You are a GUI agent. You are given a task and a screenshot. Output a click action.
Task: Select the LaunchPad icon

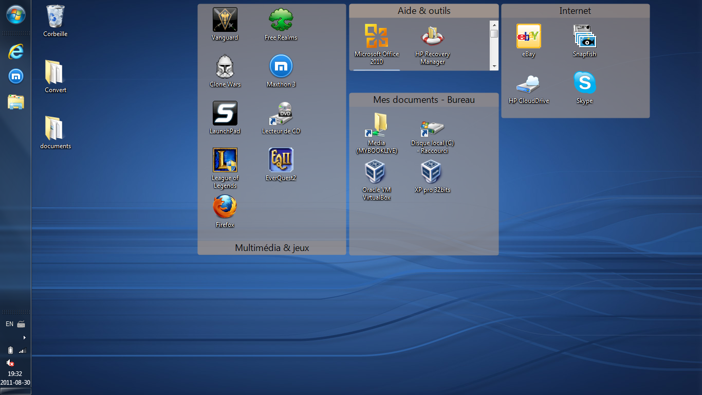[x=225, y=118]
